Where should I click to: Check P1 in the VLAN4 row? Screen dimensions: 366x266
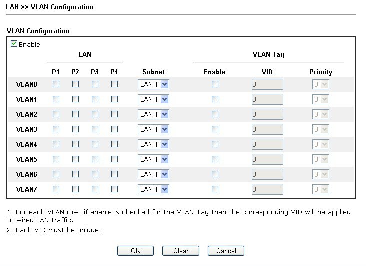pos(56,144)
